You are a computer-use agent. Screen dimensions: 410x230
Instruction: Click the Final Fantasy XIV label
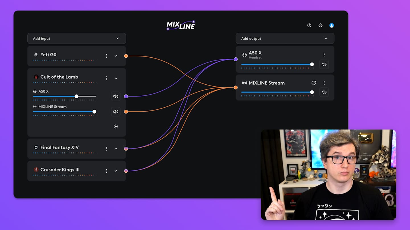pyautogui.click(x=60, y=147)
